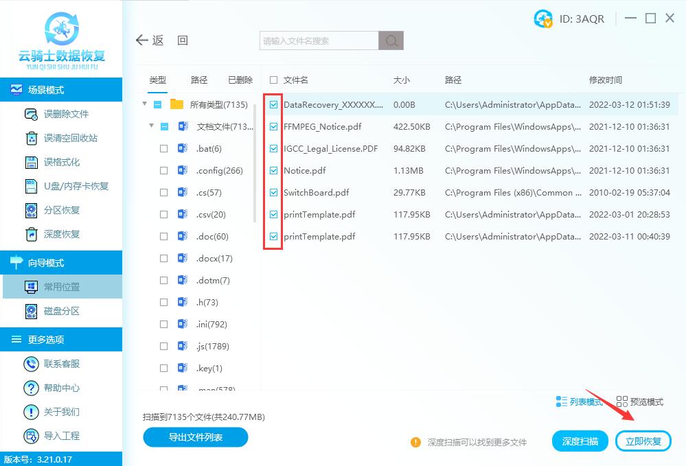
Task: Click the 云骑士数据恢复 logo
Action: pos(62,40)
